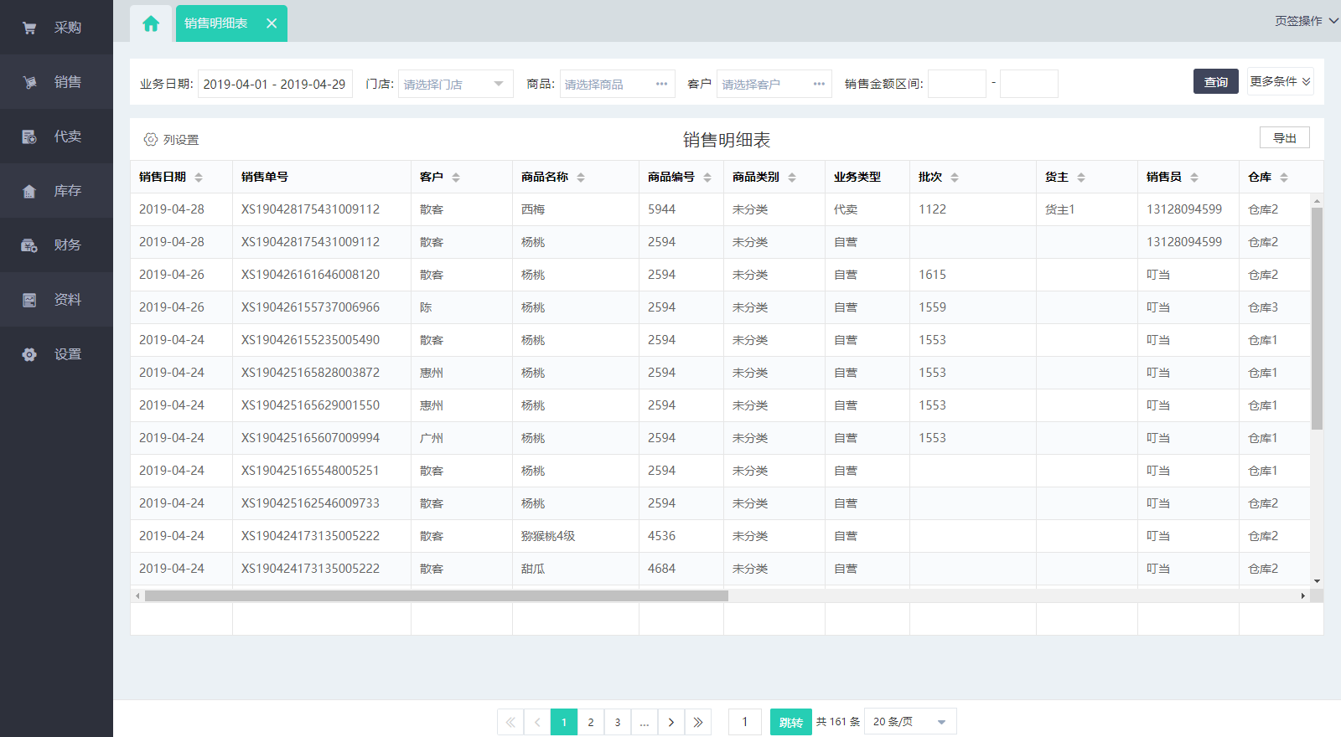Go to the first page
Viewport: 1341px width, 737px height.
point(510,722)
